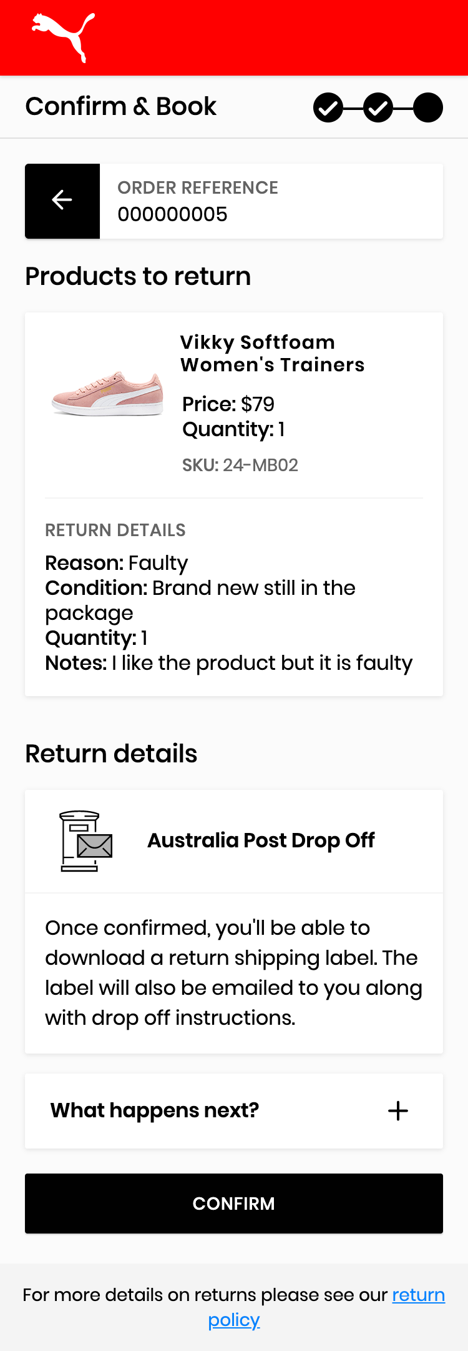Viewport: 468px width, 1351px height.
Task: Select the first completed step checkmark
Action: click(328, 107)
